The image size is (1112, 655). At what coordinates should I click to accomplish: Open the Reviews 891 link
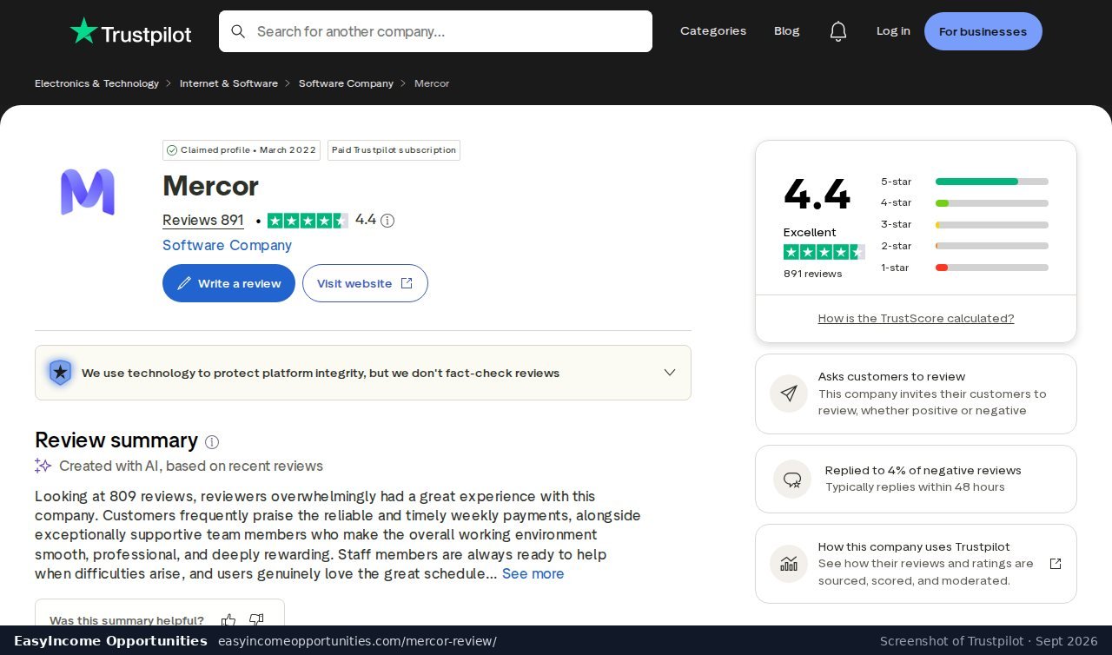pyautogui.click(x=203, y=221)
